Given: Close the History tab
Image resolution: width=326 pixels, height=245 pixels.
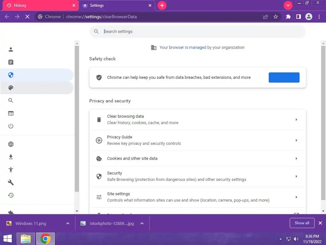Looking at the screenshot, I should (74, 5).
